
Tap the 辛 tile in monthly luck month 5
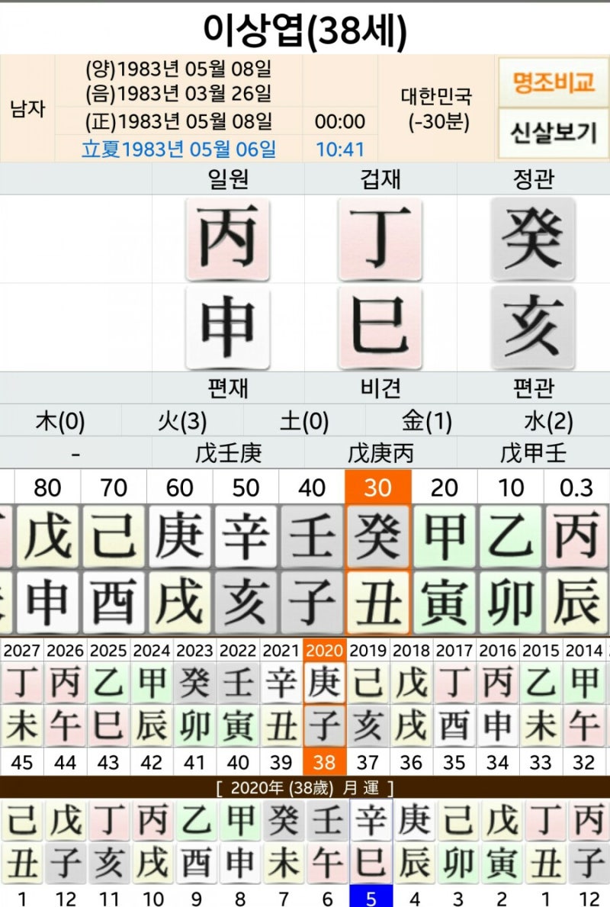(371, 819)
